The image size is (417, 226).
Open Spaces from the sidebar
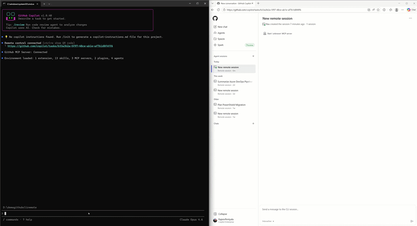[219, 39]
